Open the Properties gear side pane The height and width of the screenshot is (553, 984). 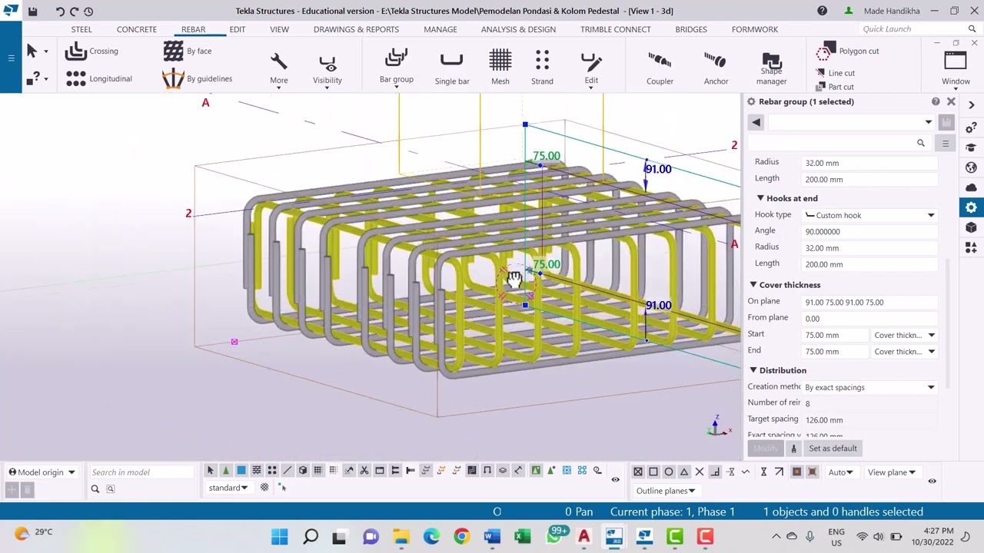pyautogui.click(x=971, y=207)
